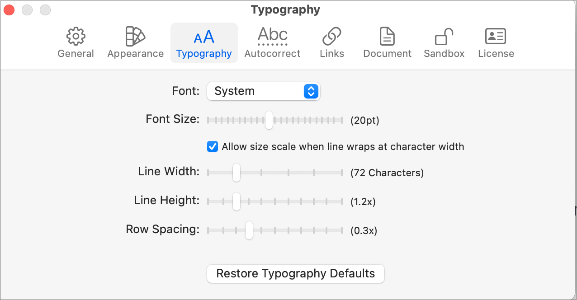This screenshot has width=577, height=300.
Task: Close the Typography preferences window
Action: pos(9,9)
